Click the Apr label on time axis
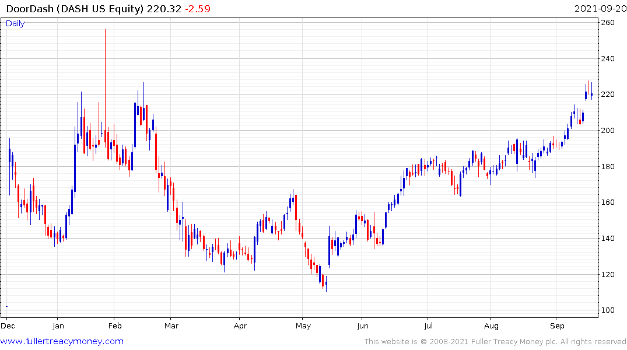The width and height of the screenshot is (627, 350). coord(240,326)
